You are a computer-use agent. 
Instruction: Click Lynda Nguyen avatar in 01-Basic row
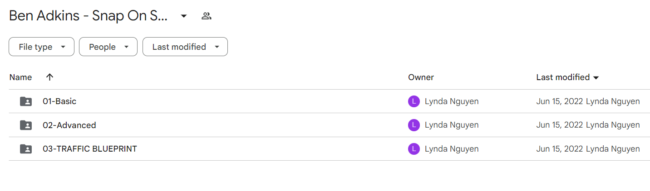pyautogui.click(x=414, y=101)
